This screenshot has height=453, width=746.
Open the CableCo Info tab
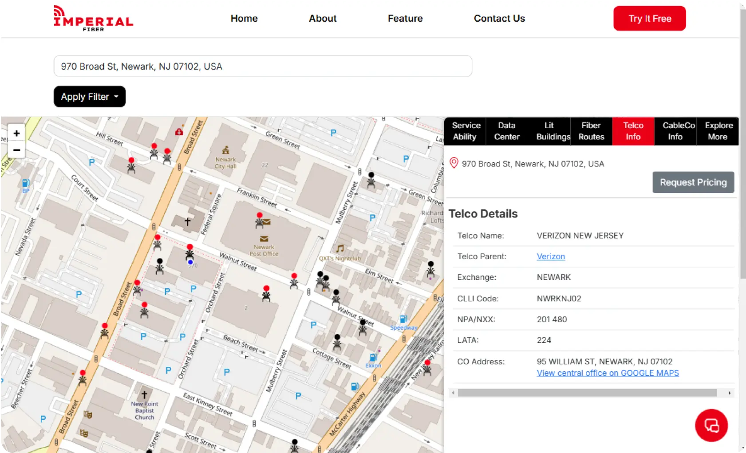675,131
